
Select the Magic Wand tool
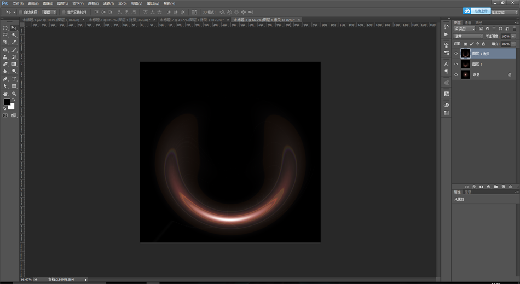point(14,35)
